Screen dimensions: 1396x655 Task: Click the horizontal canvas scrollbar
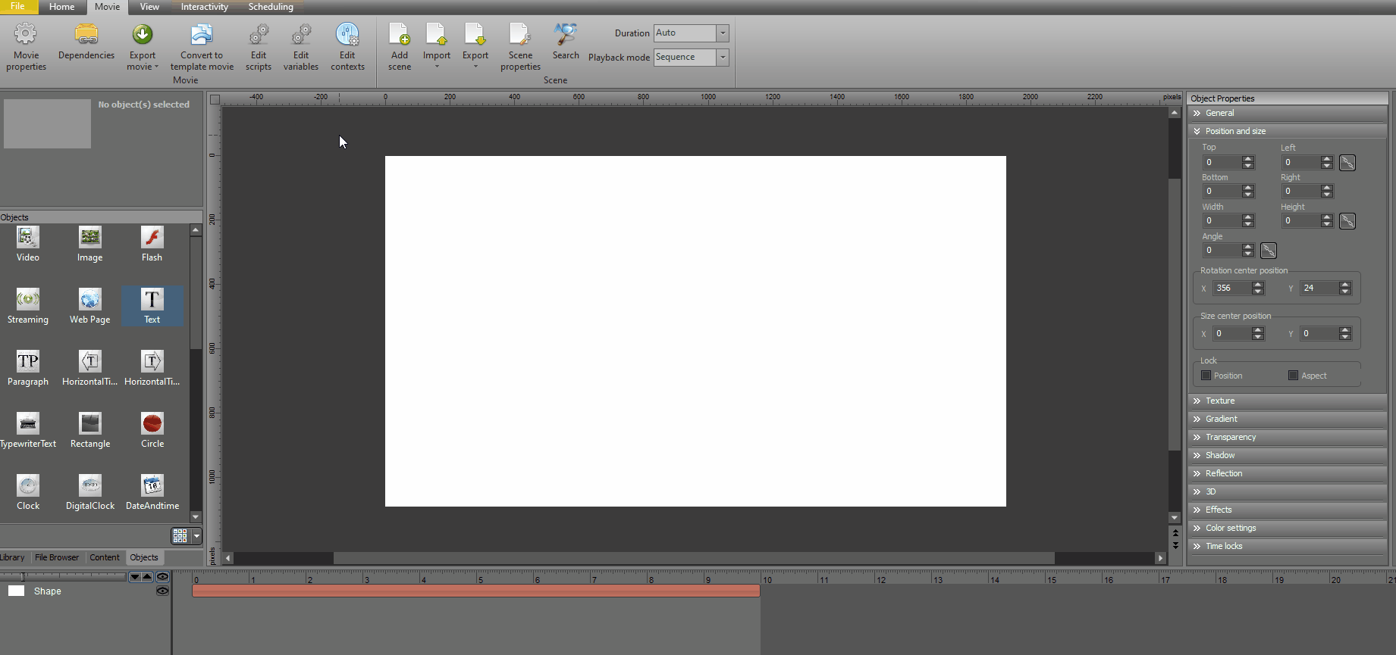(x=694, y=558)
